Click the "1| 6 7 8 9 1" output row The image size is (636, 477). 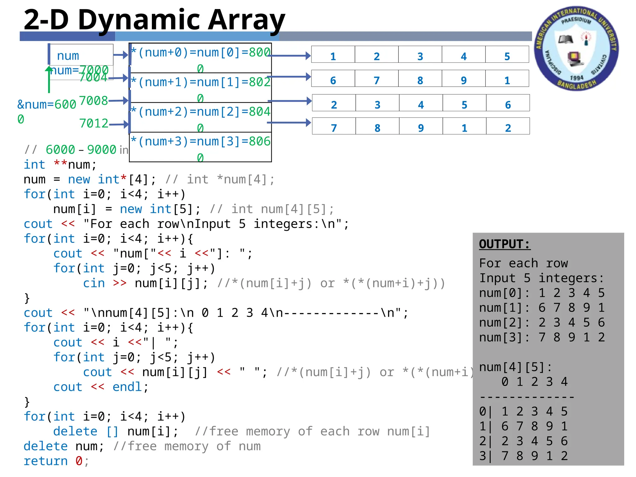(524, 426)
